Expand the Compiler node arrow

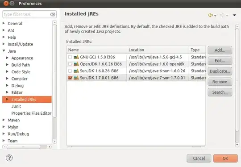pos(7,79)
